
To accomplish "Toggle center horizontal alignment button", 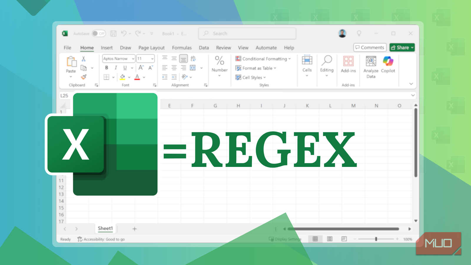I will click(x=174, y=68).
